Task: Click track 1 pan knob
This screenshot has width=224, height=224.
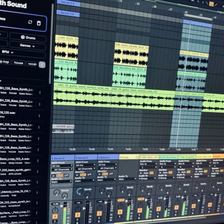Action: click(55, 211)
